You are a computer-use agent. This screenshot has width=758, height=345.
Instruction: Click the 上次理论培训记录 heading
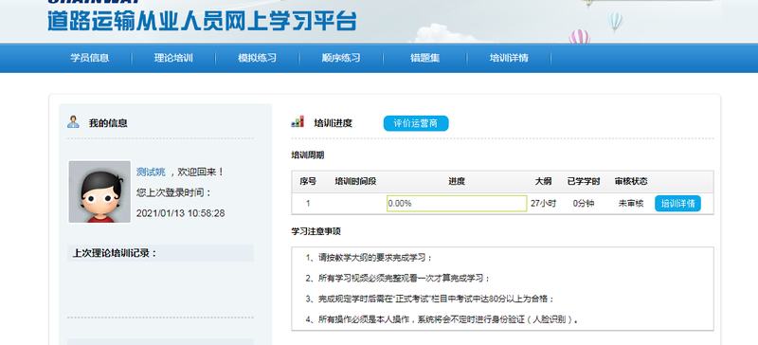click(115, 253)
